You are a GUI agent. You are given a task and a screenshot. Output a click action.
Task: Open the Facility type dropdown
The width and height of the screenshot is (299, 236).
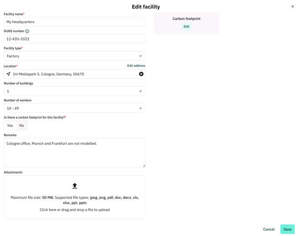click(75, 56)
